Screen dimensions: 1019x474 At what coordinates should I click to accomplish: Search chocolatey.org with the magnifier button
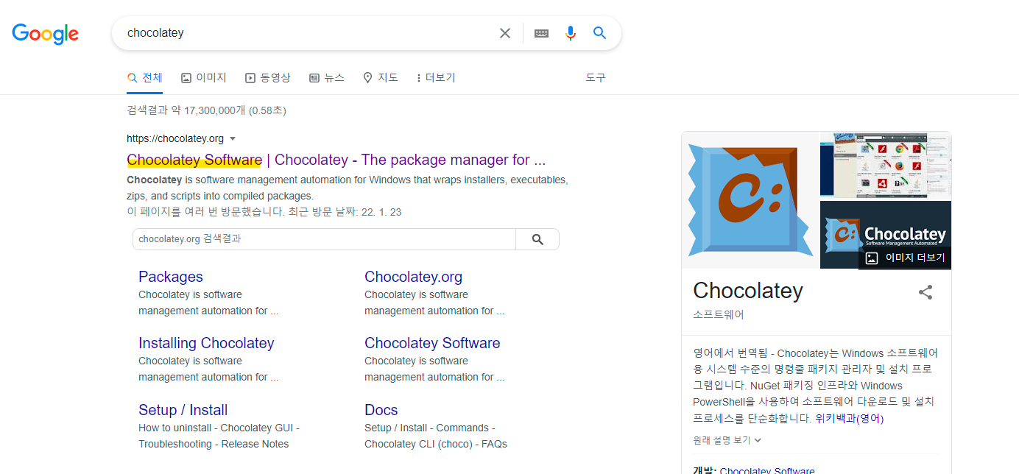(537, 239)
